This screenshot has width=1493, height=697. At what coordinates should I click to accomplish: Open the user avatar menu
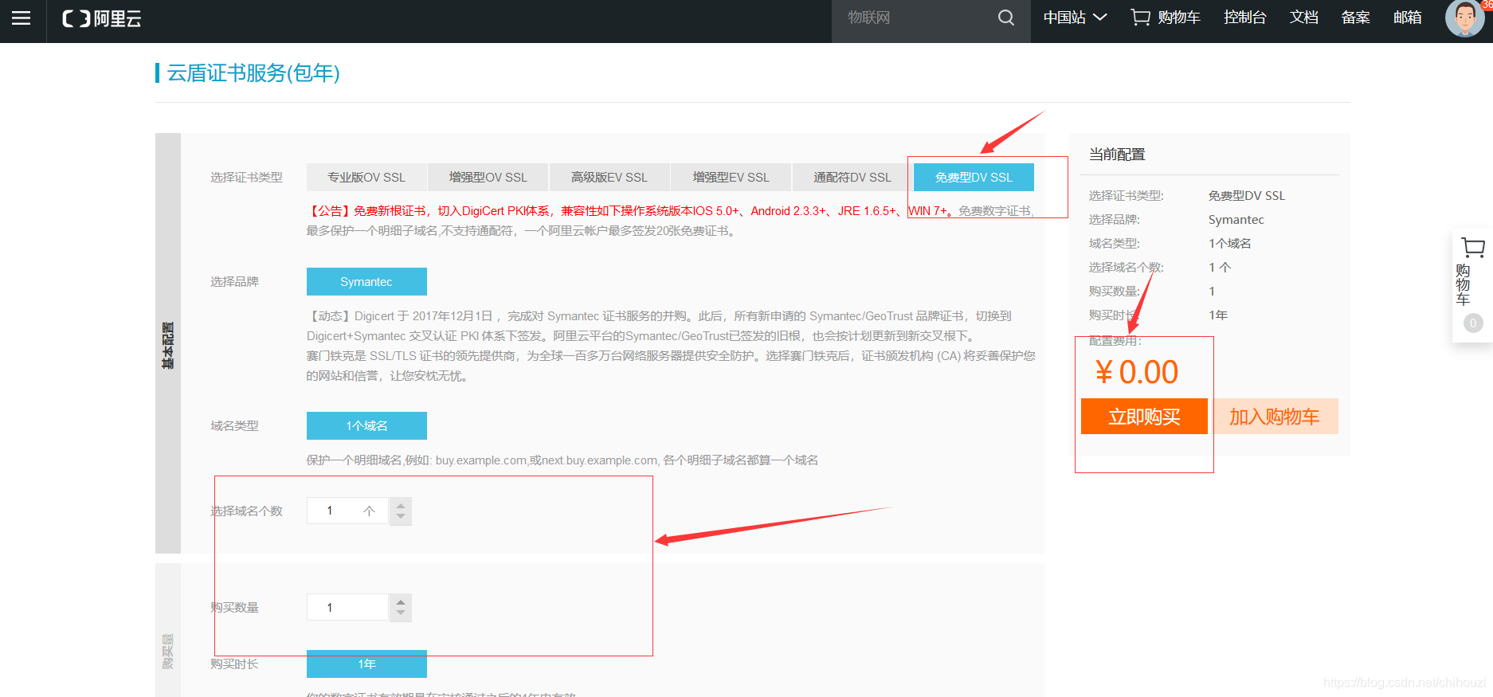[1464, 18]
